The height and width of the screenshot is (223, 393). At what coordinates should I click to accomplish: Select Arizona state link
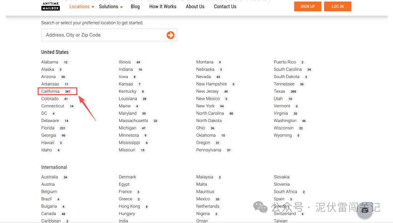[x=48, y=77]
